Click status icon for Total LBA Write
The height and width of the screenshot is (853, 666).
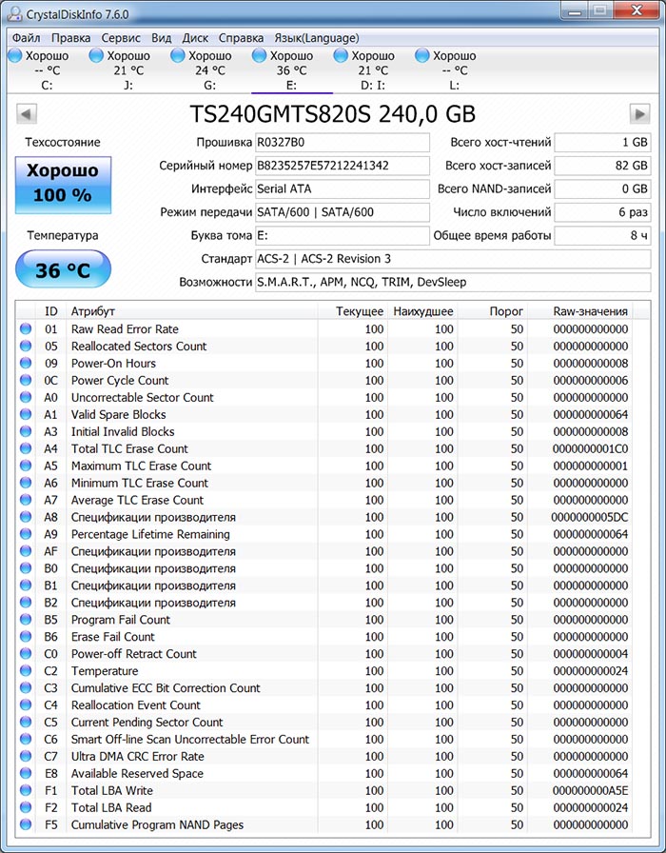(x=26, y=790)
